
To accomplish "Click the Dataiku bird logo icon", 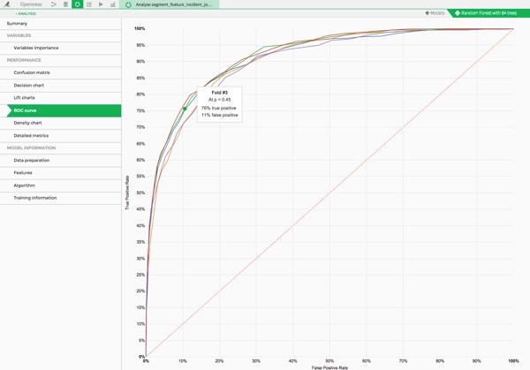I will pos(6,4).
